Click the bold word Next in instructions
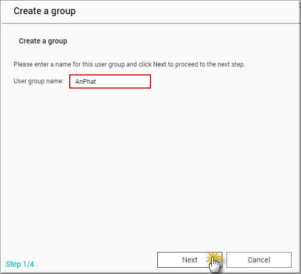 159,64
